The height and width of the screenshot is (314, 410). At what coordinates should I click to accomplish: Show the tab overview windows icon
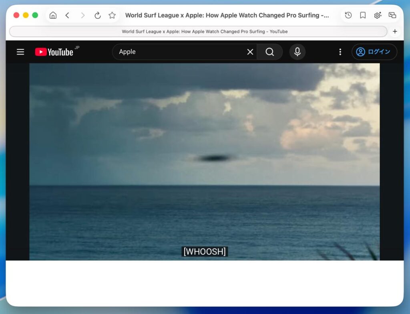click(392, 15)
